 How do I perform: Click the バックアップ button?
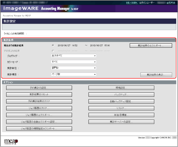(121, 94)
